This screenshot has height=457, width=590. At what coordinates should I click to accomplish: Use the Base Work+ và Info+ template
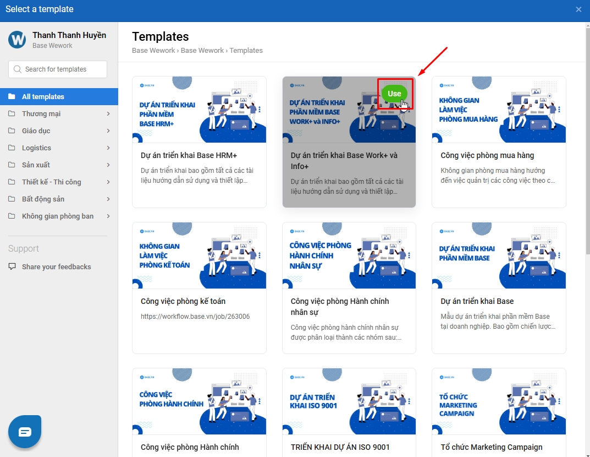pos(394,94)
